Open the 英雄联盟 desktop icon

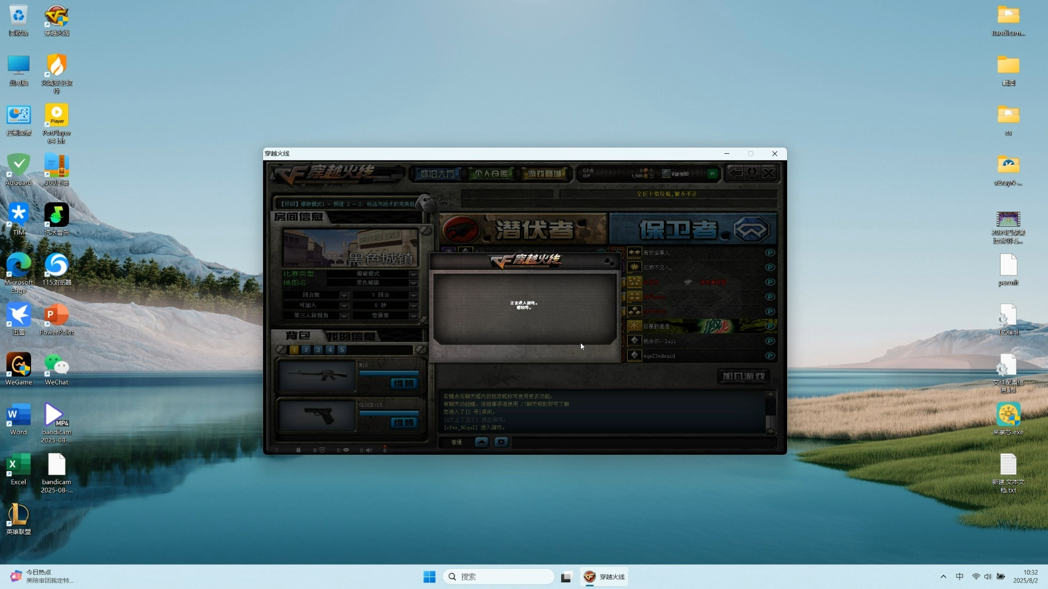[19, 519]
